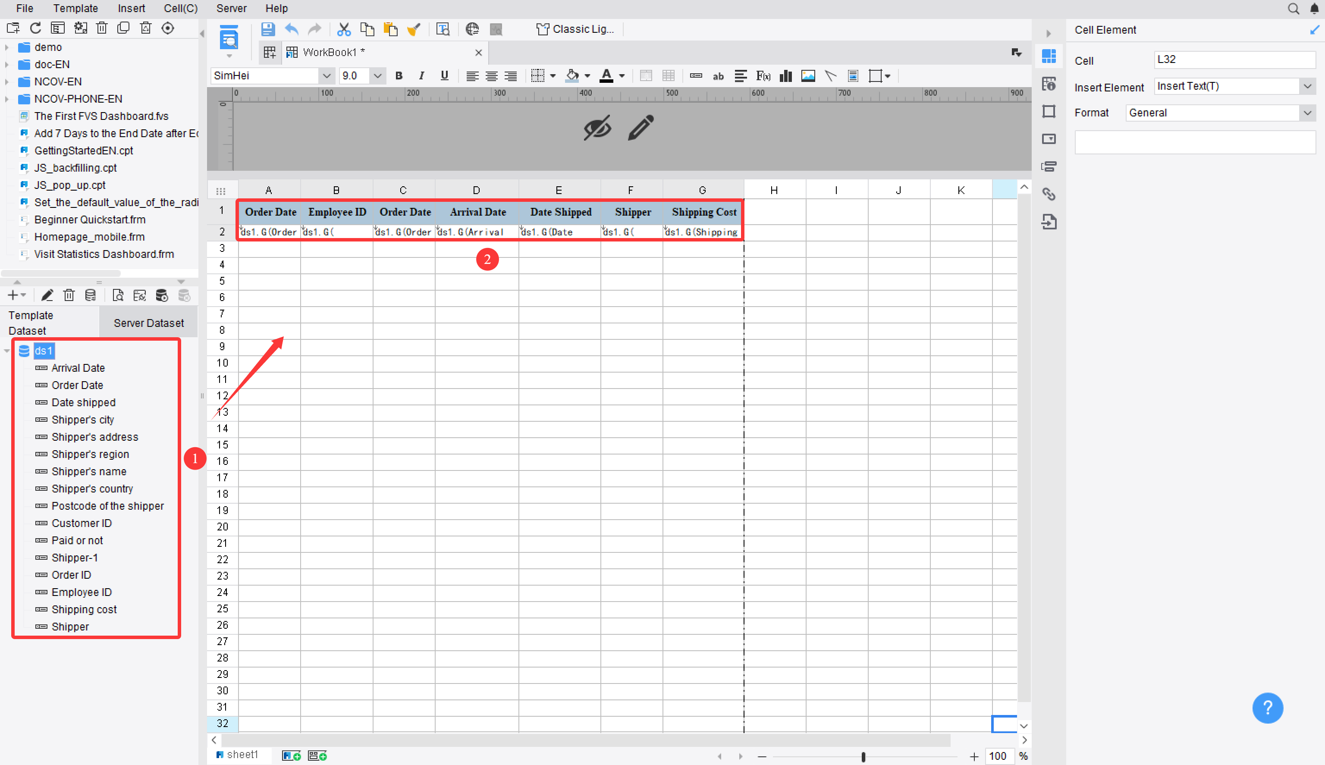Select the Shipping cost dataset field
Screen dimensions: 1325x765
pyautogui.click(x=84, y=609)
